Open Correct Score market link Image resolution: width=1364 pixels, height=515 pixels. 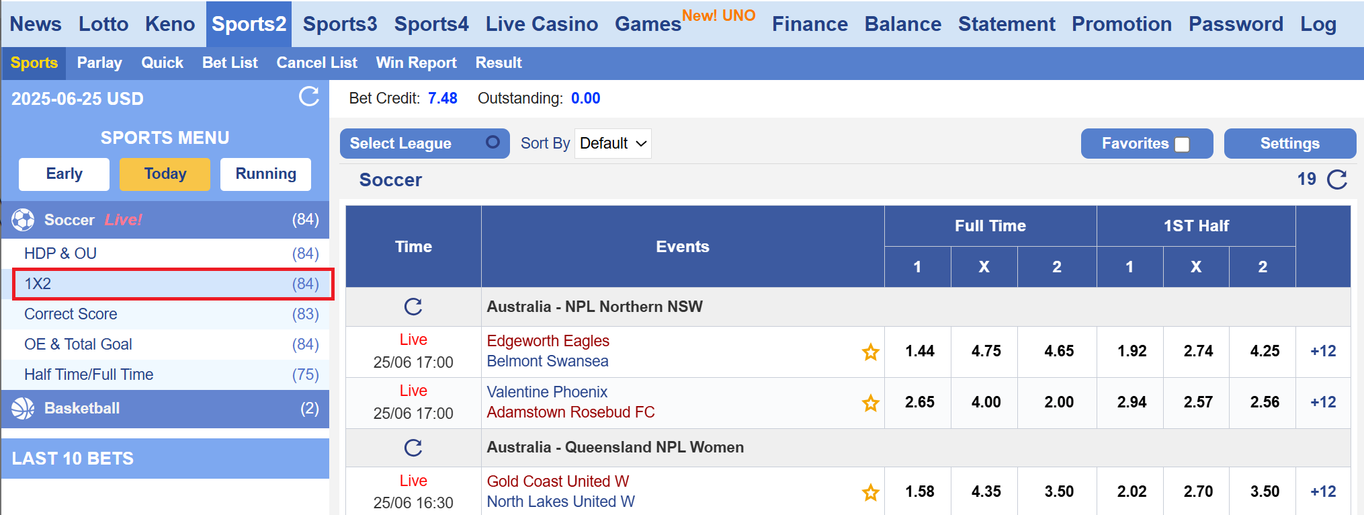[x=71, y=314]
